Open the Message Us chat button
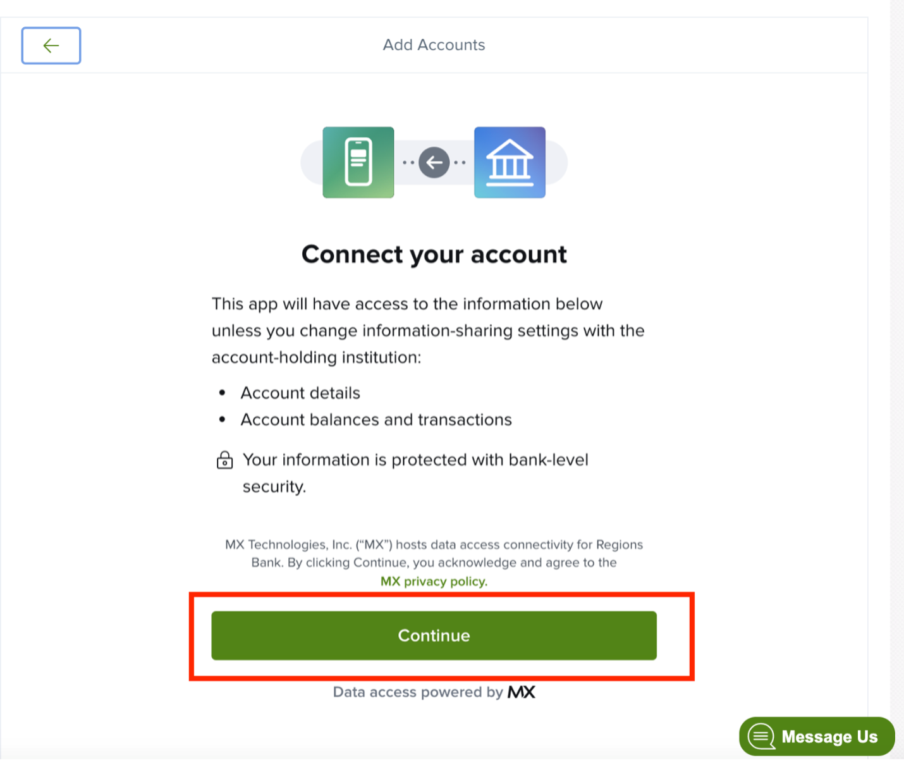 [817, 737]
